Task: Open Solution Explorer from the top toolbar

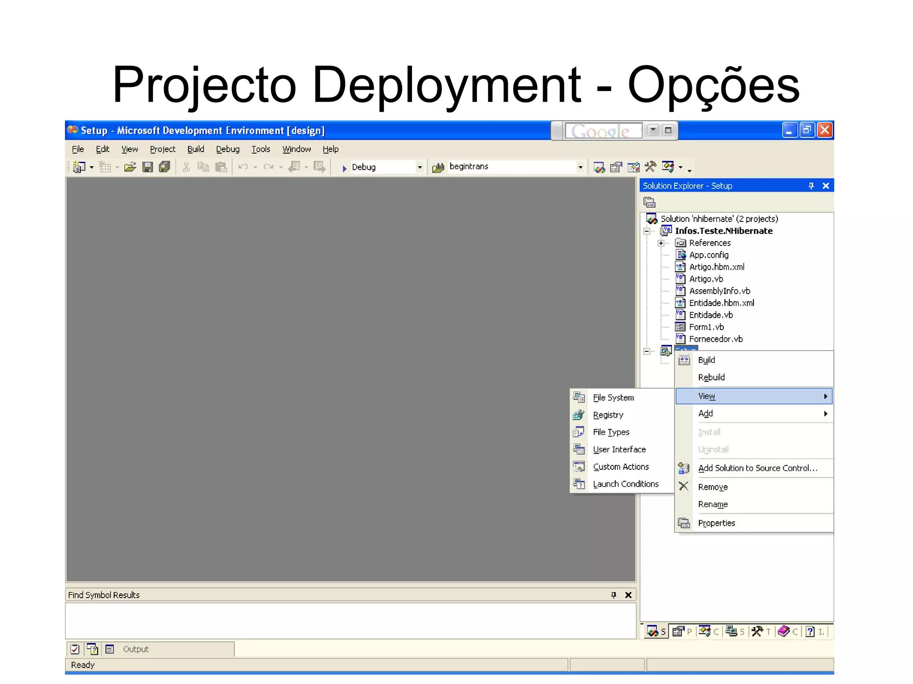Action: point(599,168)
